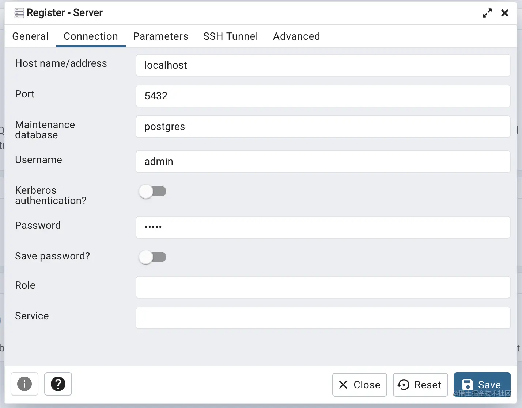This screenshot has width=522, height=408.
Task: Close the Register - Server dialog with X icon
Action: [505, 13]
